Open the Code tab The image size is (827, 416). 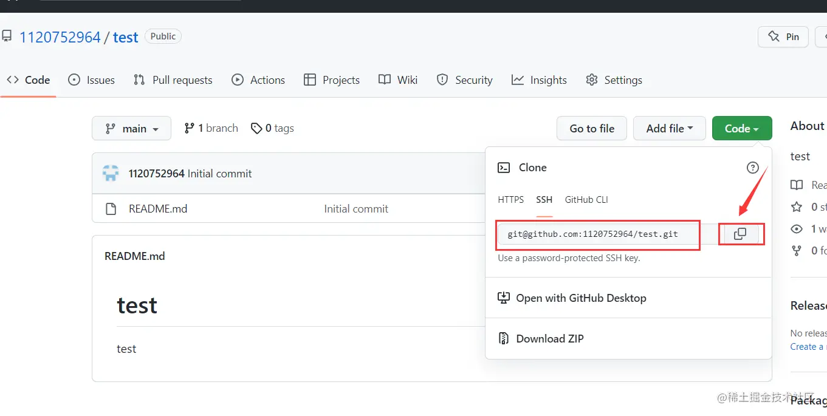click(28, 80)
